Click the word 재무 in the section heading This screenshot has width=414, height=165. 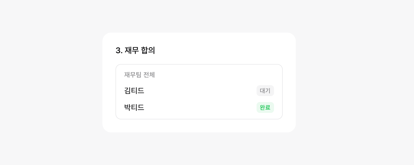(x=132, y=50)
